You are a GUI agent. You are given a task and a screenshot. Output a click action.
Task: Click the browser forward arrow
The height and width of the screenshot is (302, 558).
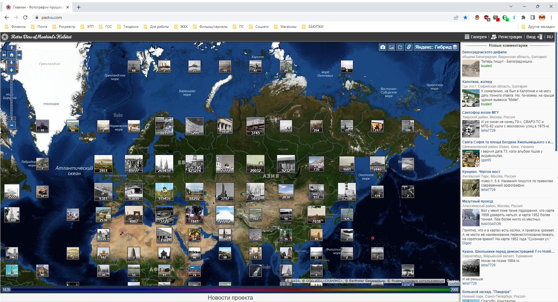16,17
